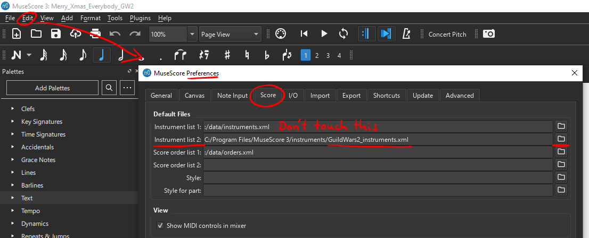Flip note stem direction icon

[287, 55]
